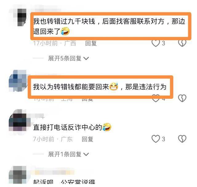This screenshot has width=197, height=187.
Task: Like the Guangdong comment with heart icon
Action: point(156,139)
